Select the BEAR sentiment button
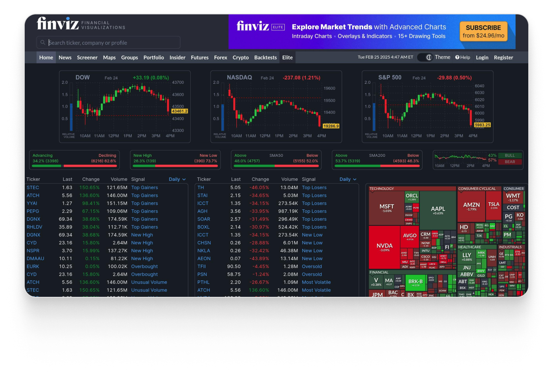 (x=510, y=162)
